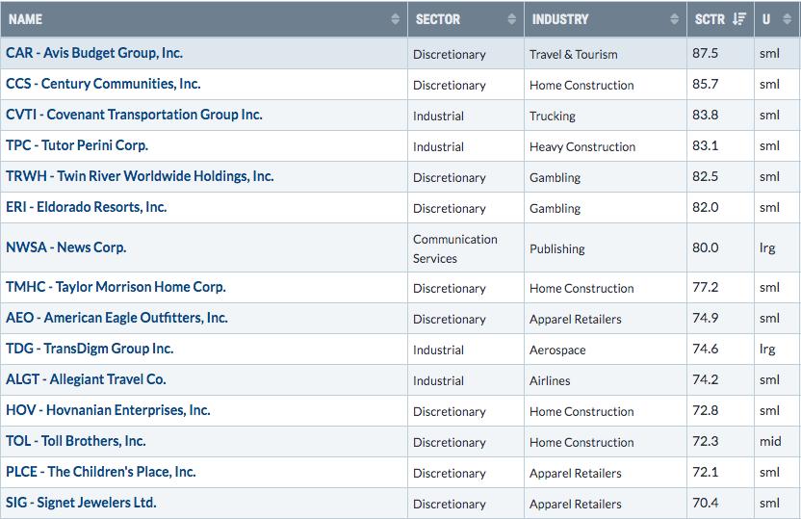Sort table by the NAME column arrows
The width and height of the screenshot is (801, 519).
[x=395, y=19]
